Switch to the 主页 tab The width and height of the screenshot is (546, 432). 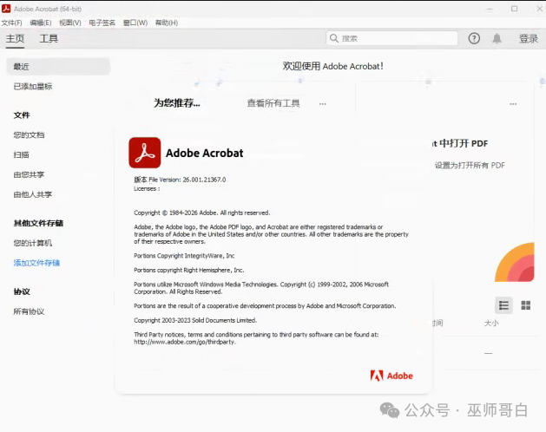[15, 38]
